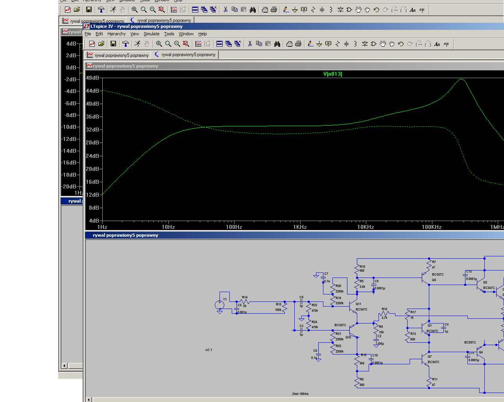The width and height of the screenshot is (504, 402).
Task: Click the AC 1 text in schematic
Action: [209, 350]
